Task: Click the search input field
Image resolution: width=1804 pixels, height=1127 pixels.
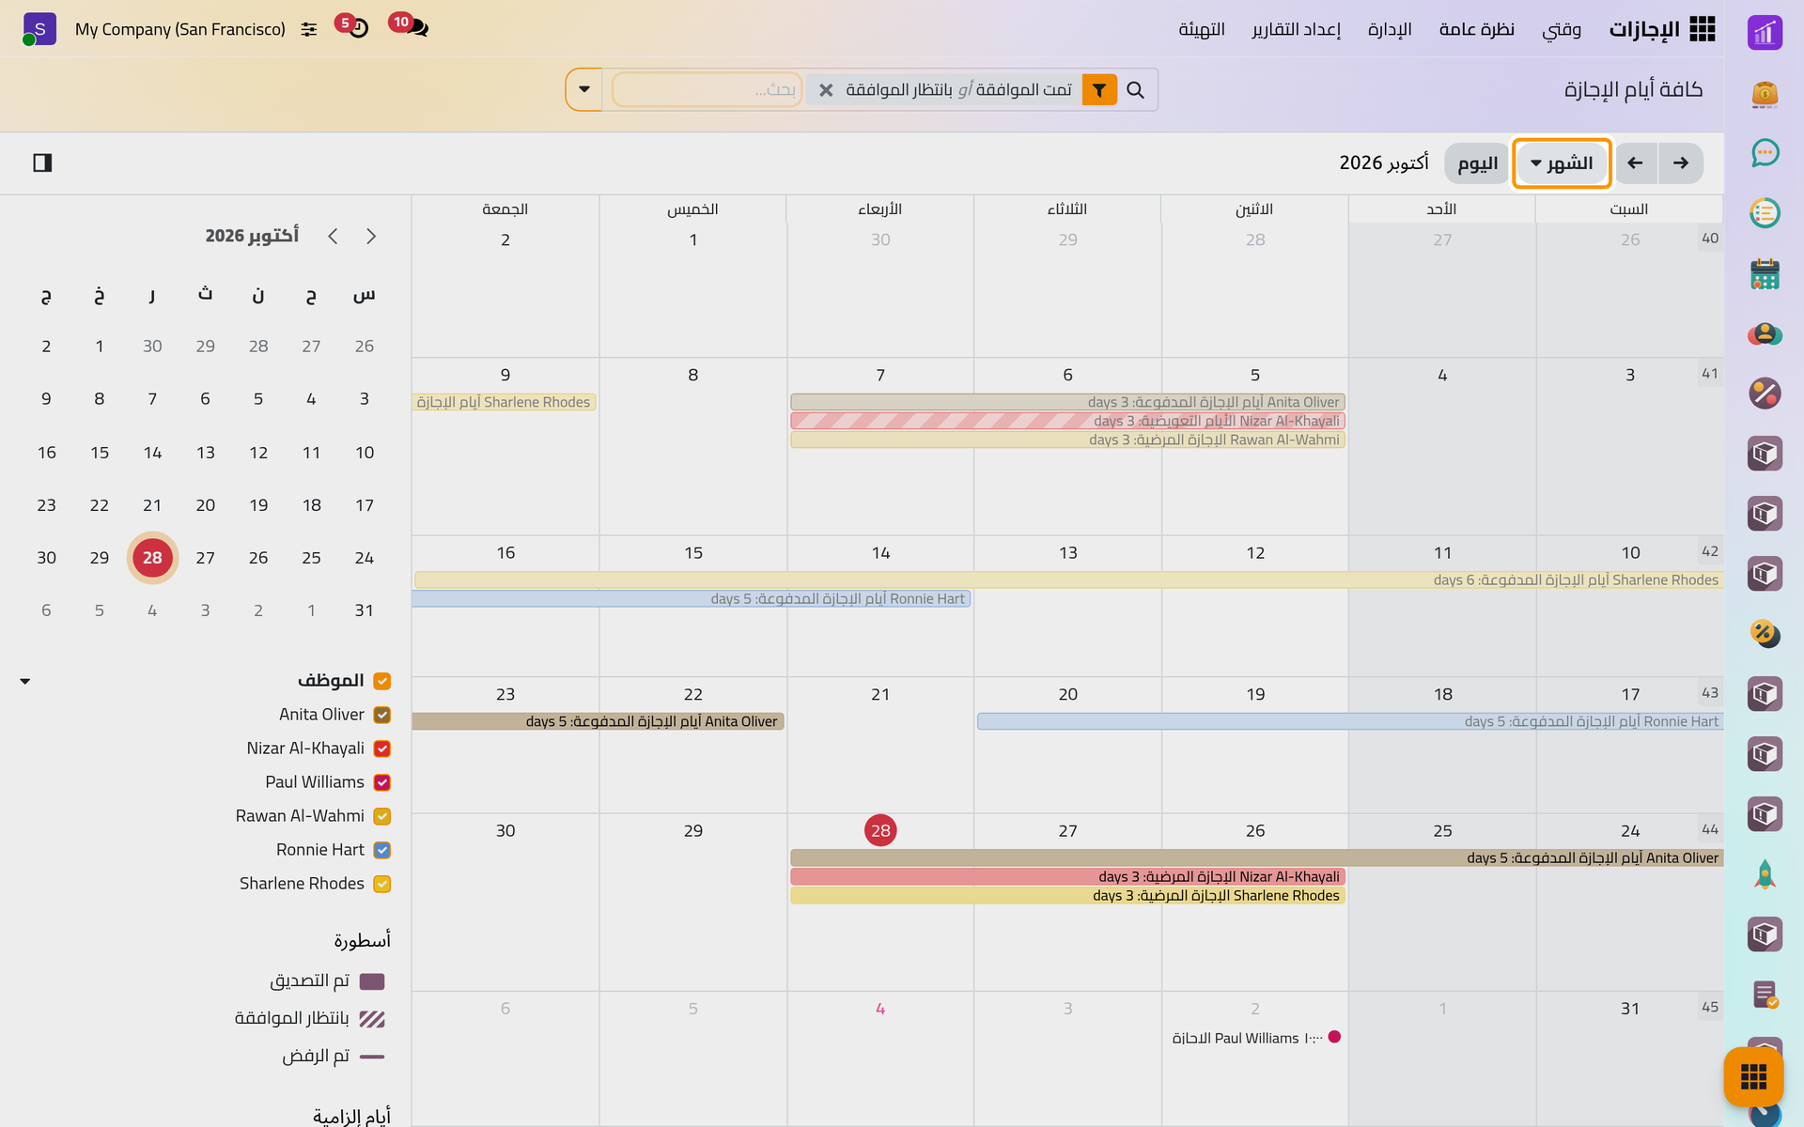Action: 707,90
